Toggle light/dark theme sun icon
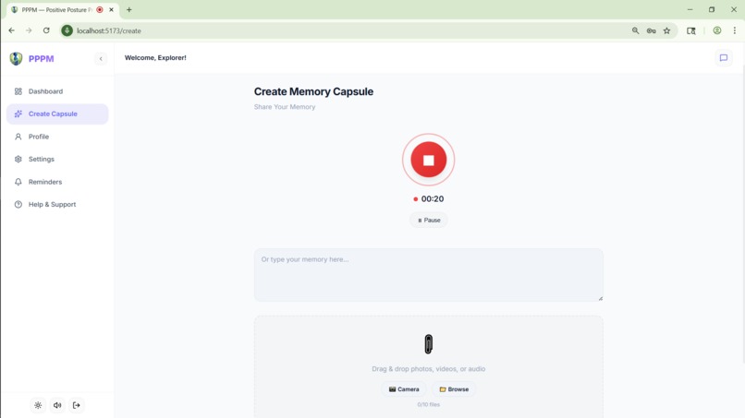 pos(38,405)
